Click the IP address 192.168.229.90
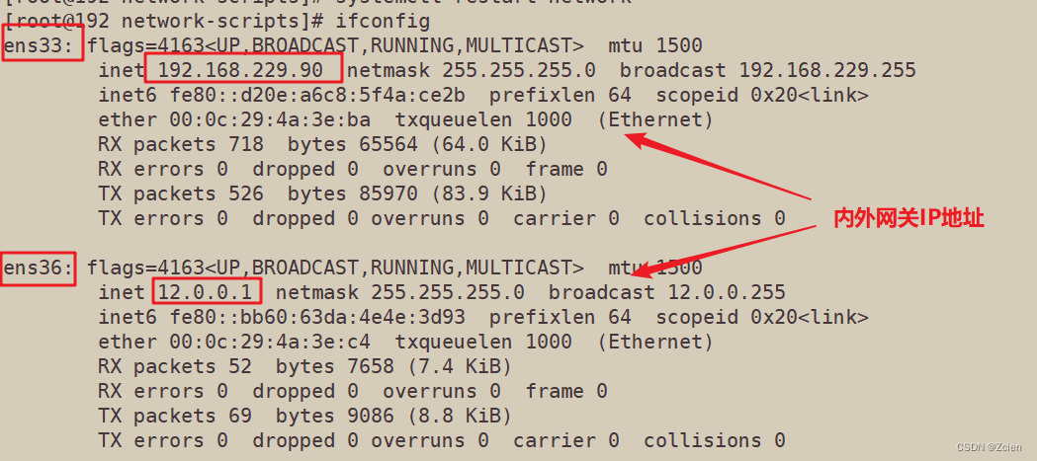Viewport: 1037px width, 461px height. (x=241, y=70)
